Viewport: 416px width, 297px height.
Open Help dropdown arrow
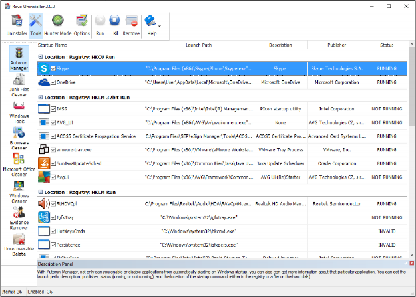pyautogui.click(x=160, y=26)
